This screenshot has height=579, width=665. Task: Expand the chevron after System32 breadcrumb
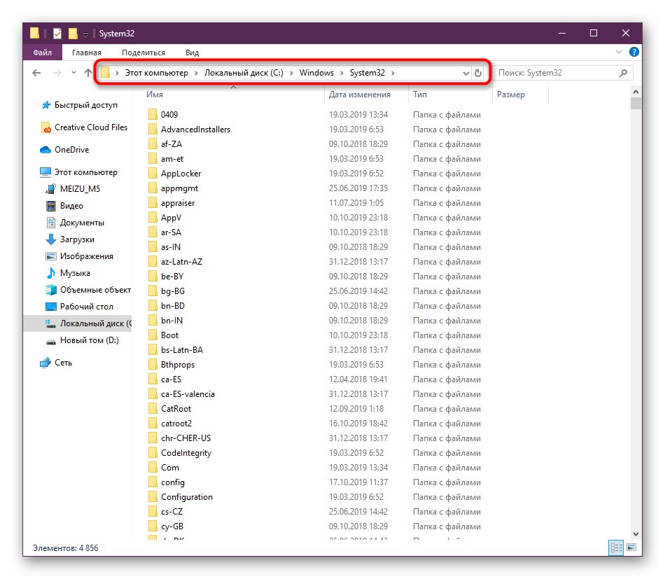(393, 74)
